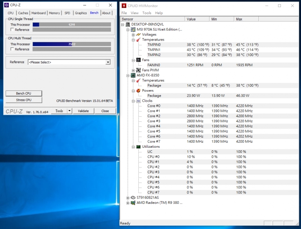Click single thread This Processor score bar
The image size is (301, 229).
click(x=72, y=25)
